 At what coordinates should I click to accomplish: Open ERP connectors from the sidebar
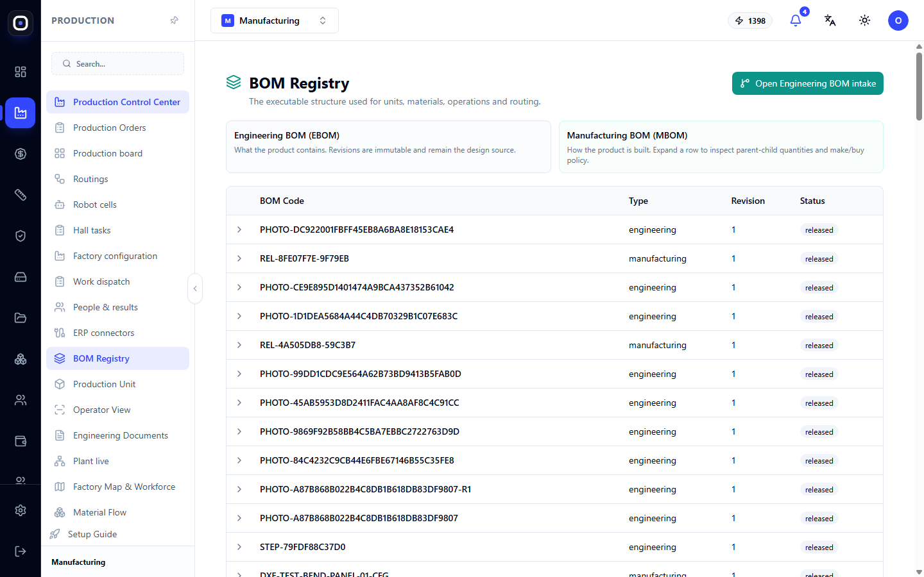(117, 333)
